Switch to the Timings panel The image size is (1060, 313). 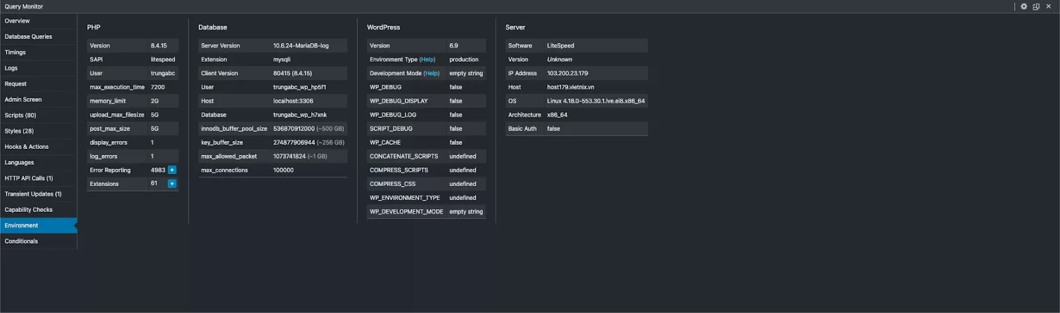click(38, 52)
